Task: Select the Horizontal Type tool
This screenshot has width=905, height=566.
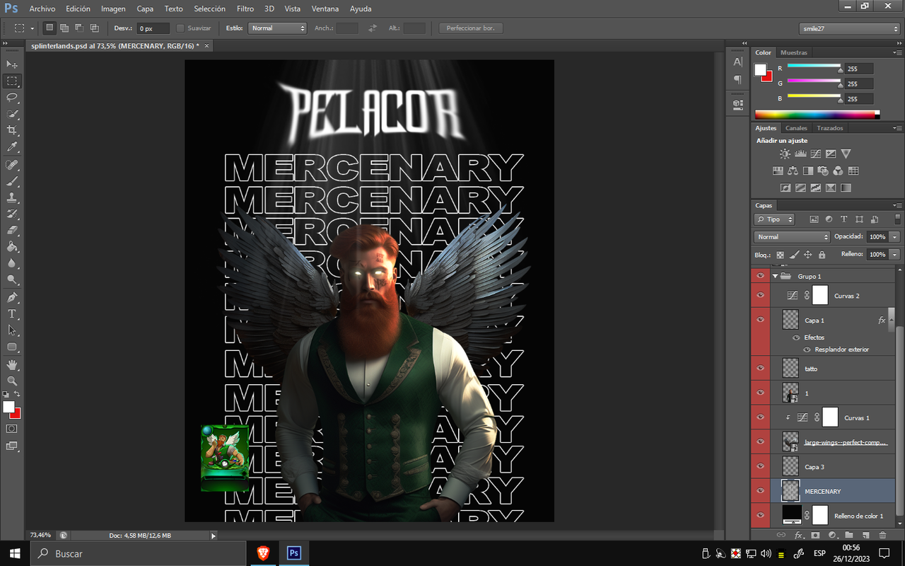Action: (12, 313)
